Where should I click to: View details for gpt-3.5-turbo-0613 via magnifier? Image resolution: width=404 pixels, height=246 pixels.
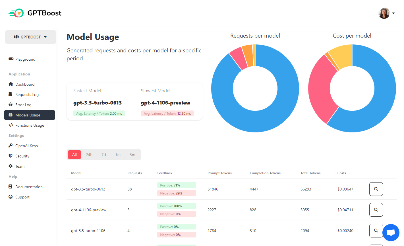coord(376,189)
